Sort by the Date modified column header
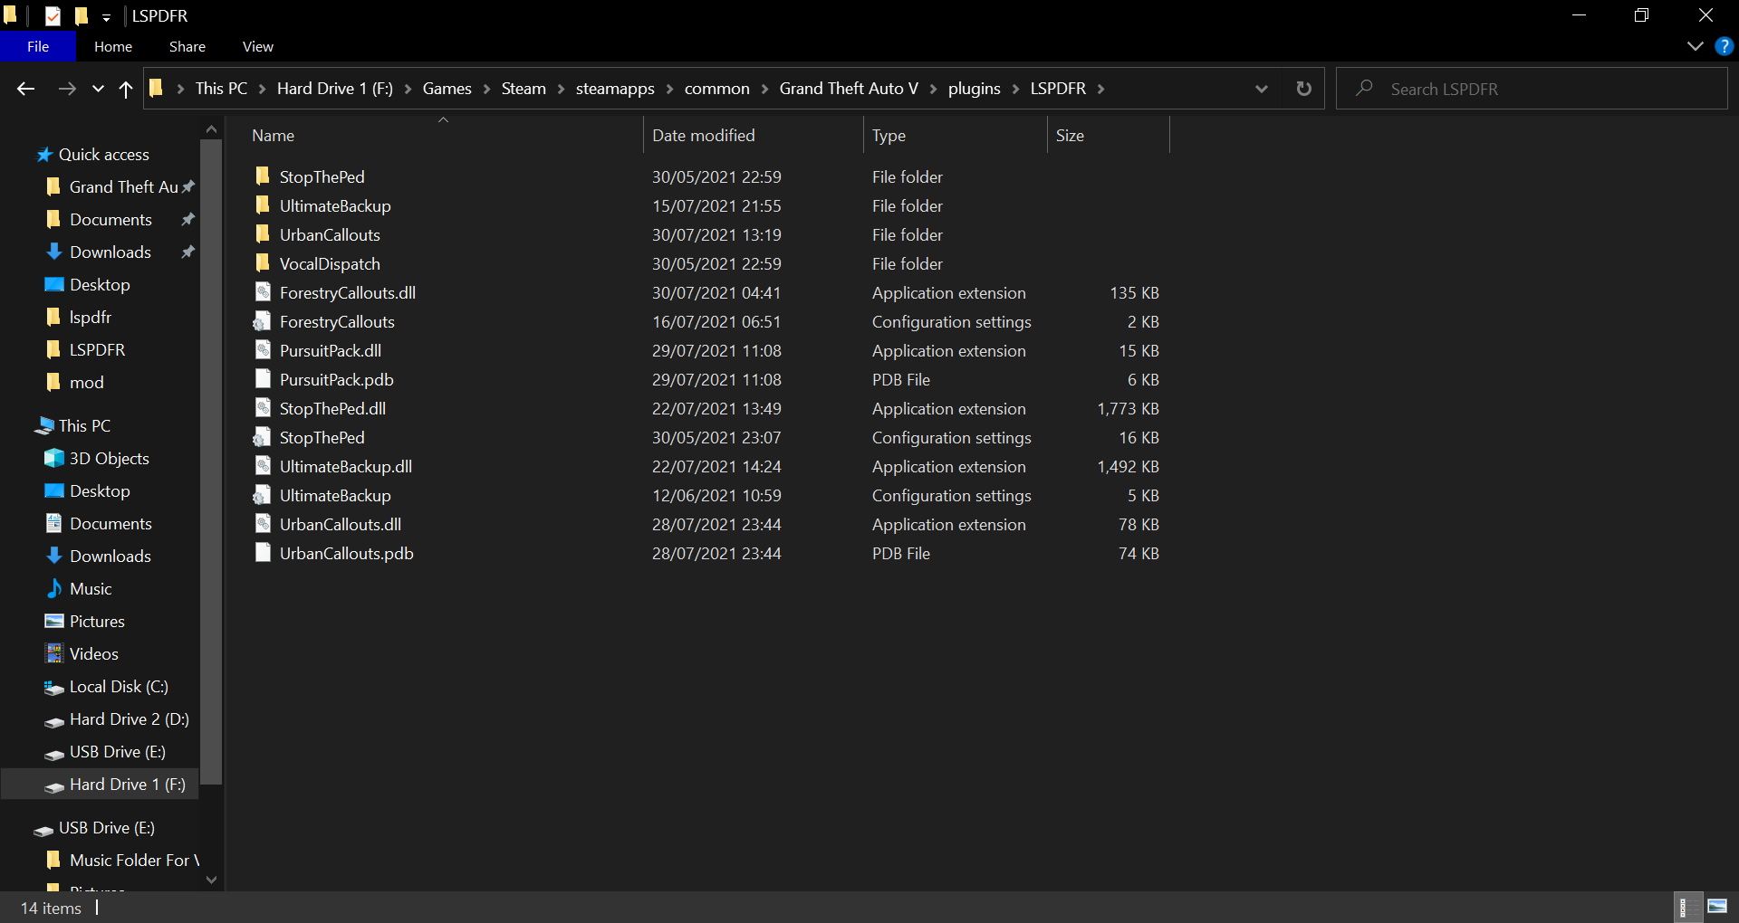Screen dimensions: 1739x923 (703, 136)
